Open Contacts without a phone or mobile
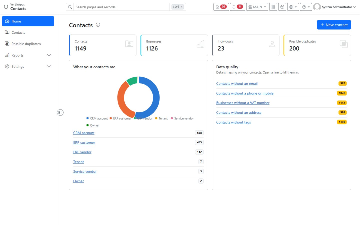 click(x=245, y=93)
